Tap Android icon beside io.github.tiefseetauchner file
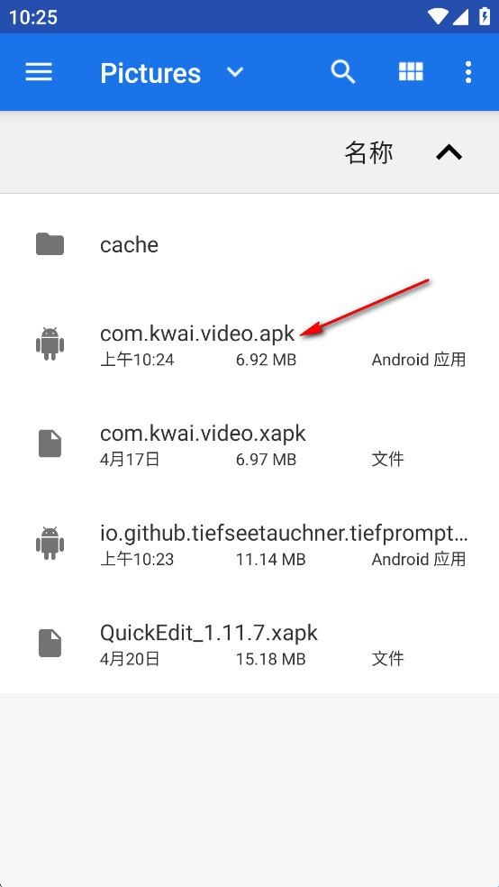This screenshot has height=887, width=499. 50,543
